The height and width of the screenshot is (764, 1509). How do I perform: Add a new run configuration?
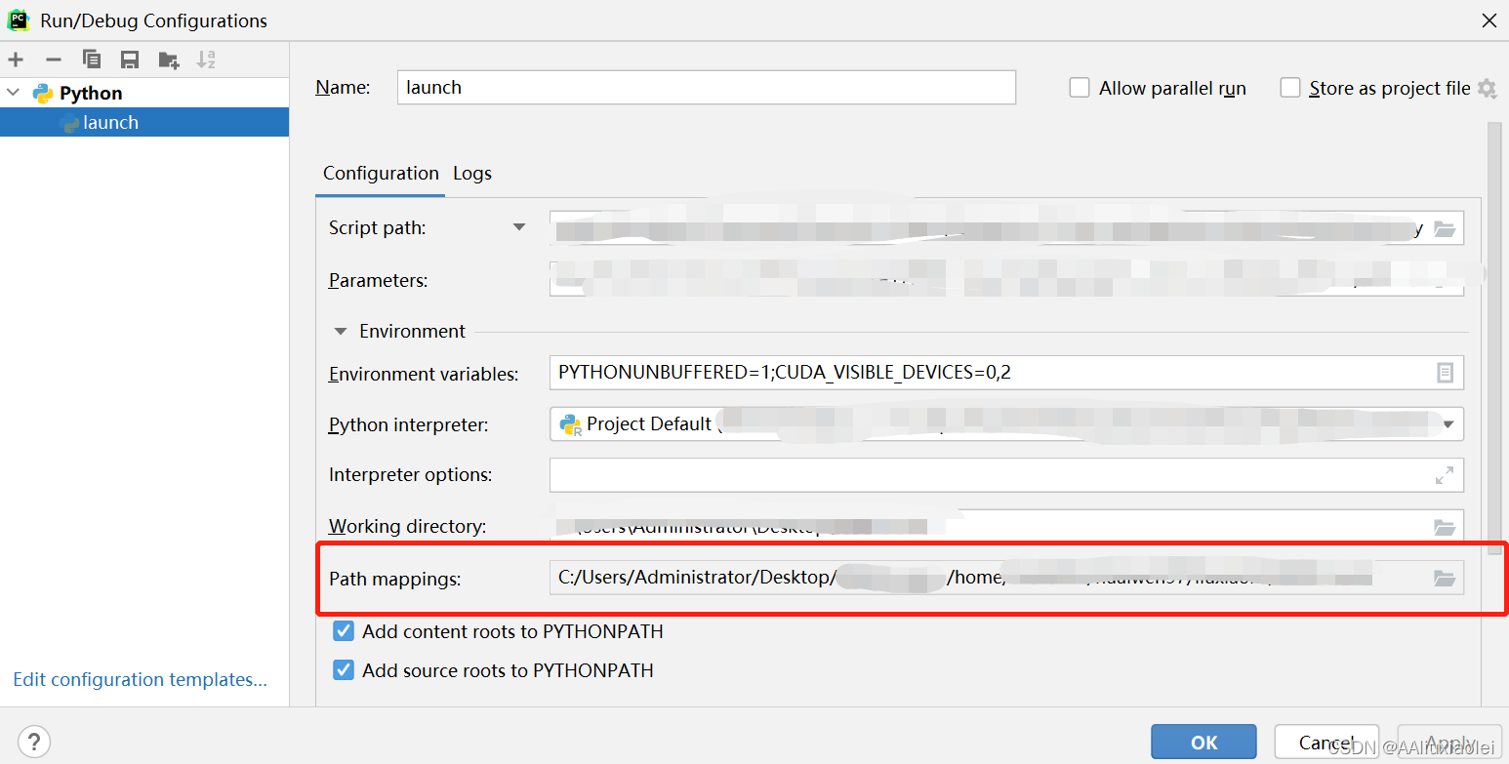[x=16, y=59]
